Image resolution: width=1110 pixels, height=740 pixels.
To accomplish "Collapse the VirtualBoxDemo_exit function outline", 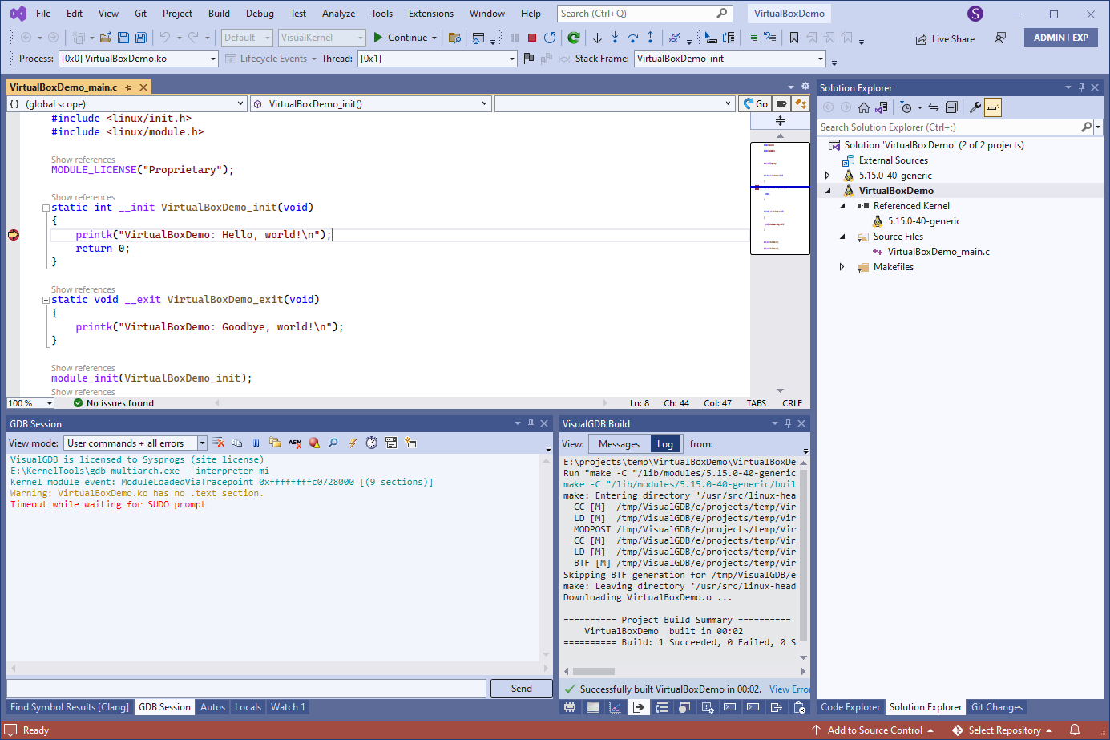I will pos(46,300).
